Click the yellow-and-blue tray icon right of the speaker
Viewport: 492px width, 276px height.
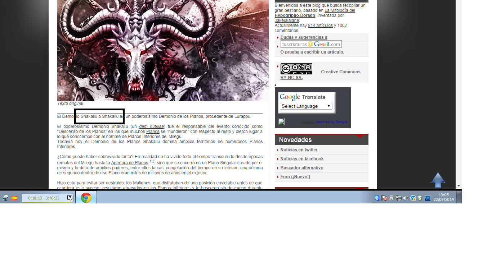point(413,198)
